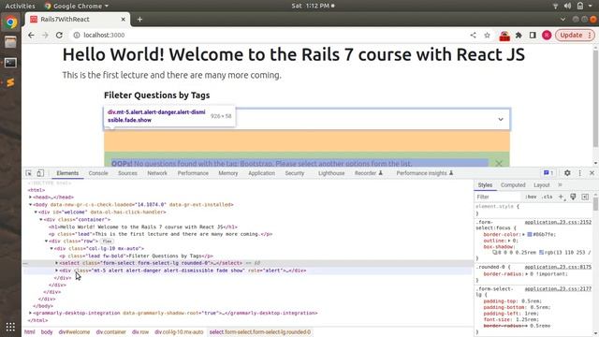Open the Extensions puzzle menu
Viewport: 599px width, 337px height.
[x=519, y=36]
